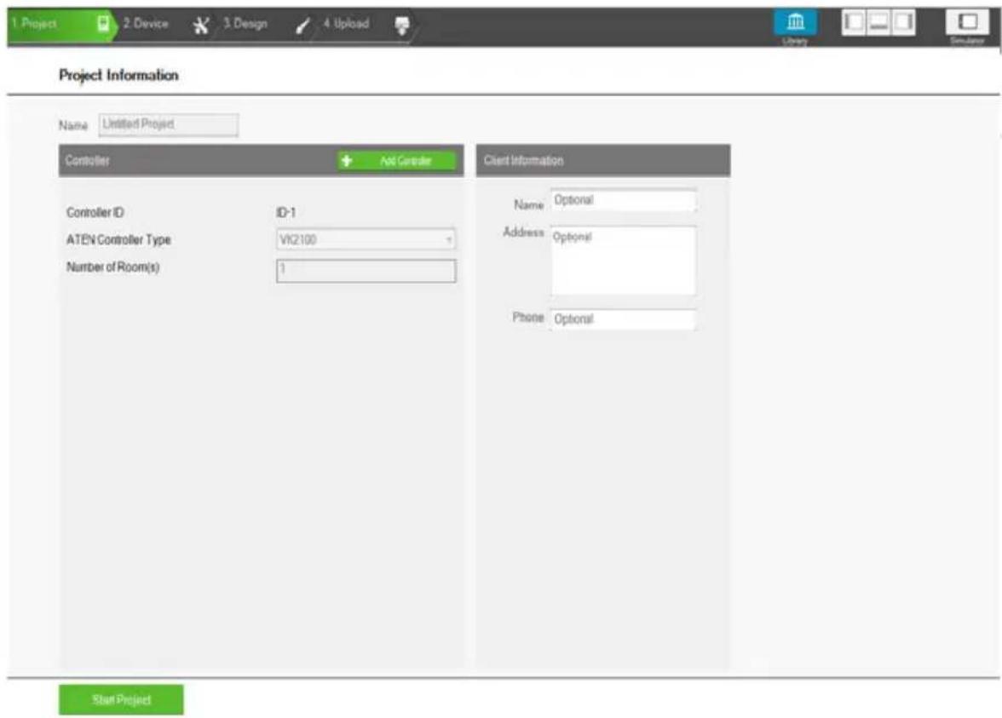Click the ATEN Controller Type label
Screen dimensions: 1002x718
pyautogui.click(x=119, y=240)
